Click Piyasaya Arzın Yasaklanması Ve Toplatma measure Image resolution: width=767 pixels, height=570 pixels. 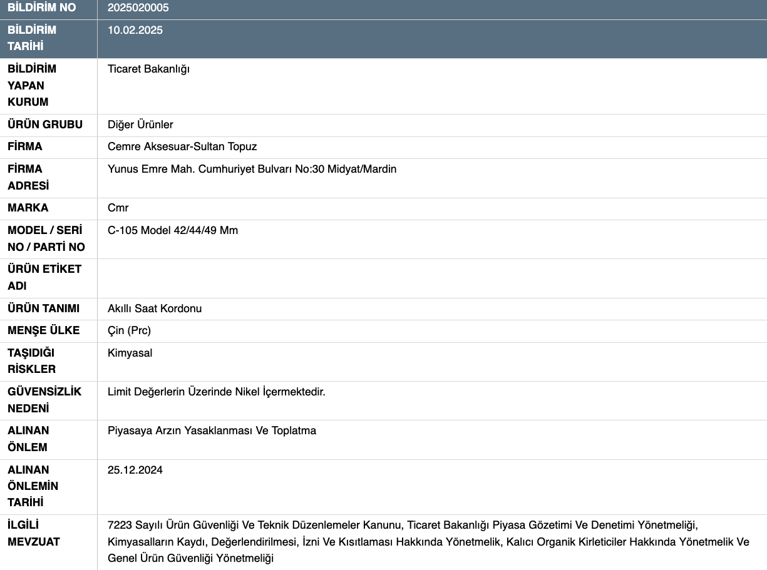click(x=212, y=430)
